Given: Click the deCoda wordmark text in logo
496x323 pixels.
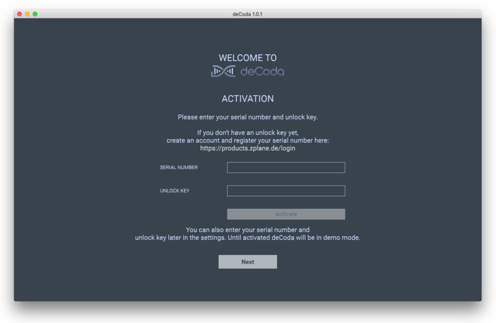Looking at the screenshot, I should (262, 71).
